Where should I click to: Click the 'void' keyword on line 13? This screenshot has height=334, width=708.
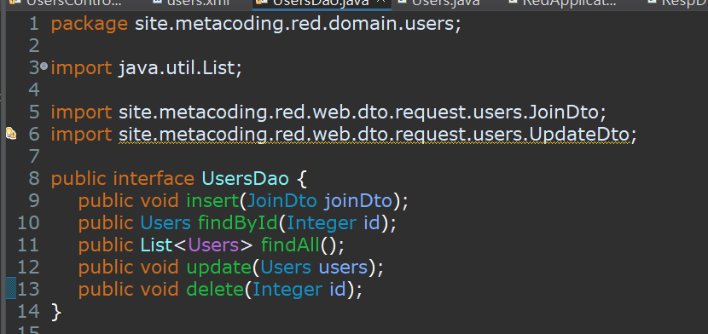pos(160,289)
